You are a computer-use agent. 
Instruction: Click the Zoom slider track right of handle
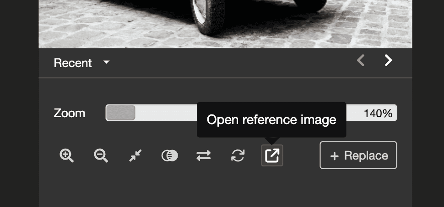(x=165, y=113)
